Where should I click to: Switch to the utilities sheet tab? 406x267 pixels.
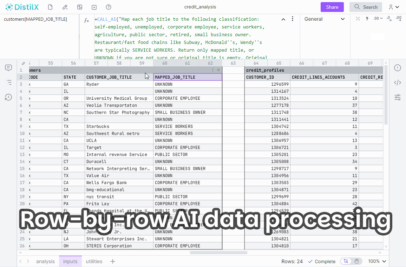94,261
